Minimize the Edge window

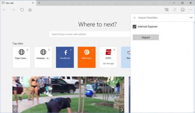pos(174,3)
